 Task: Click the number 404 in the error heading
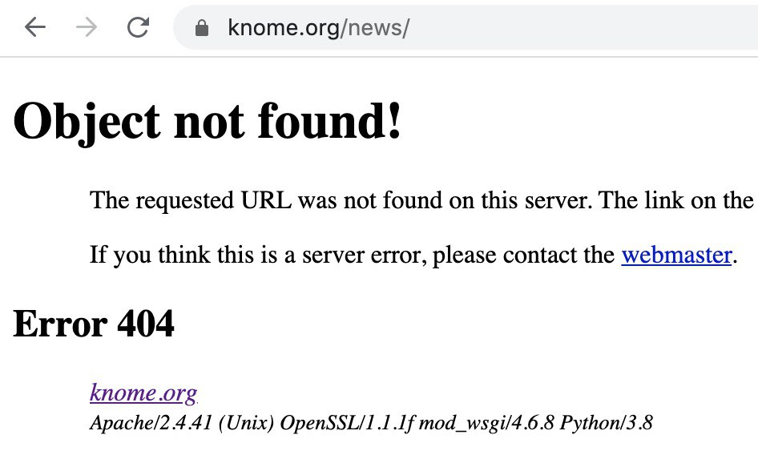[x=145, y=324]
